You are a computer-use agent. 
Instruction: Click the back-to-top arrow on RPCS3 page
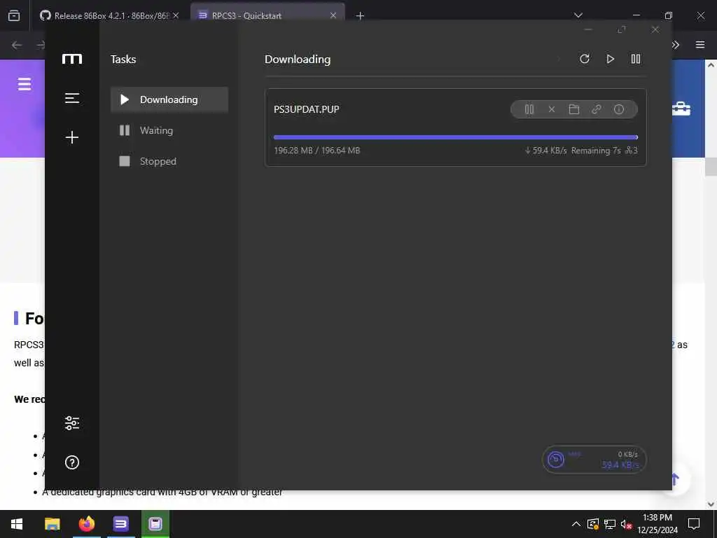tap(676, 479)
